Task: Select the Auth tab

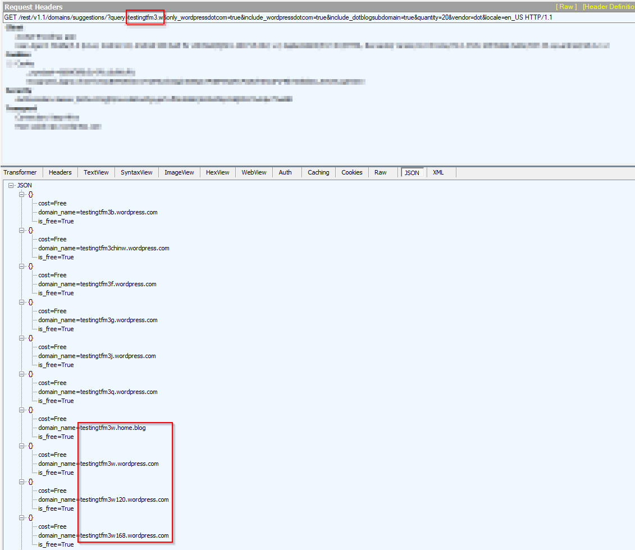Action: (285, 172)
